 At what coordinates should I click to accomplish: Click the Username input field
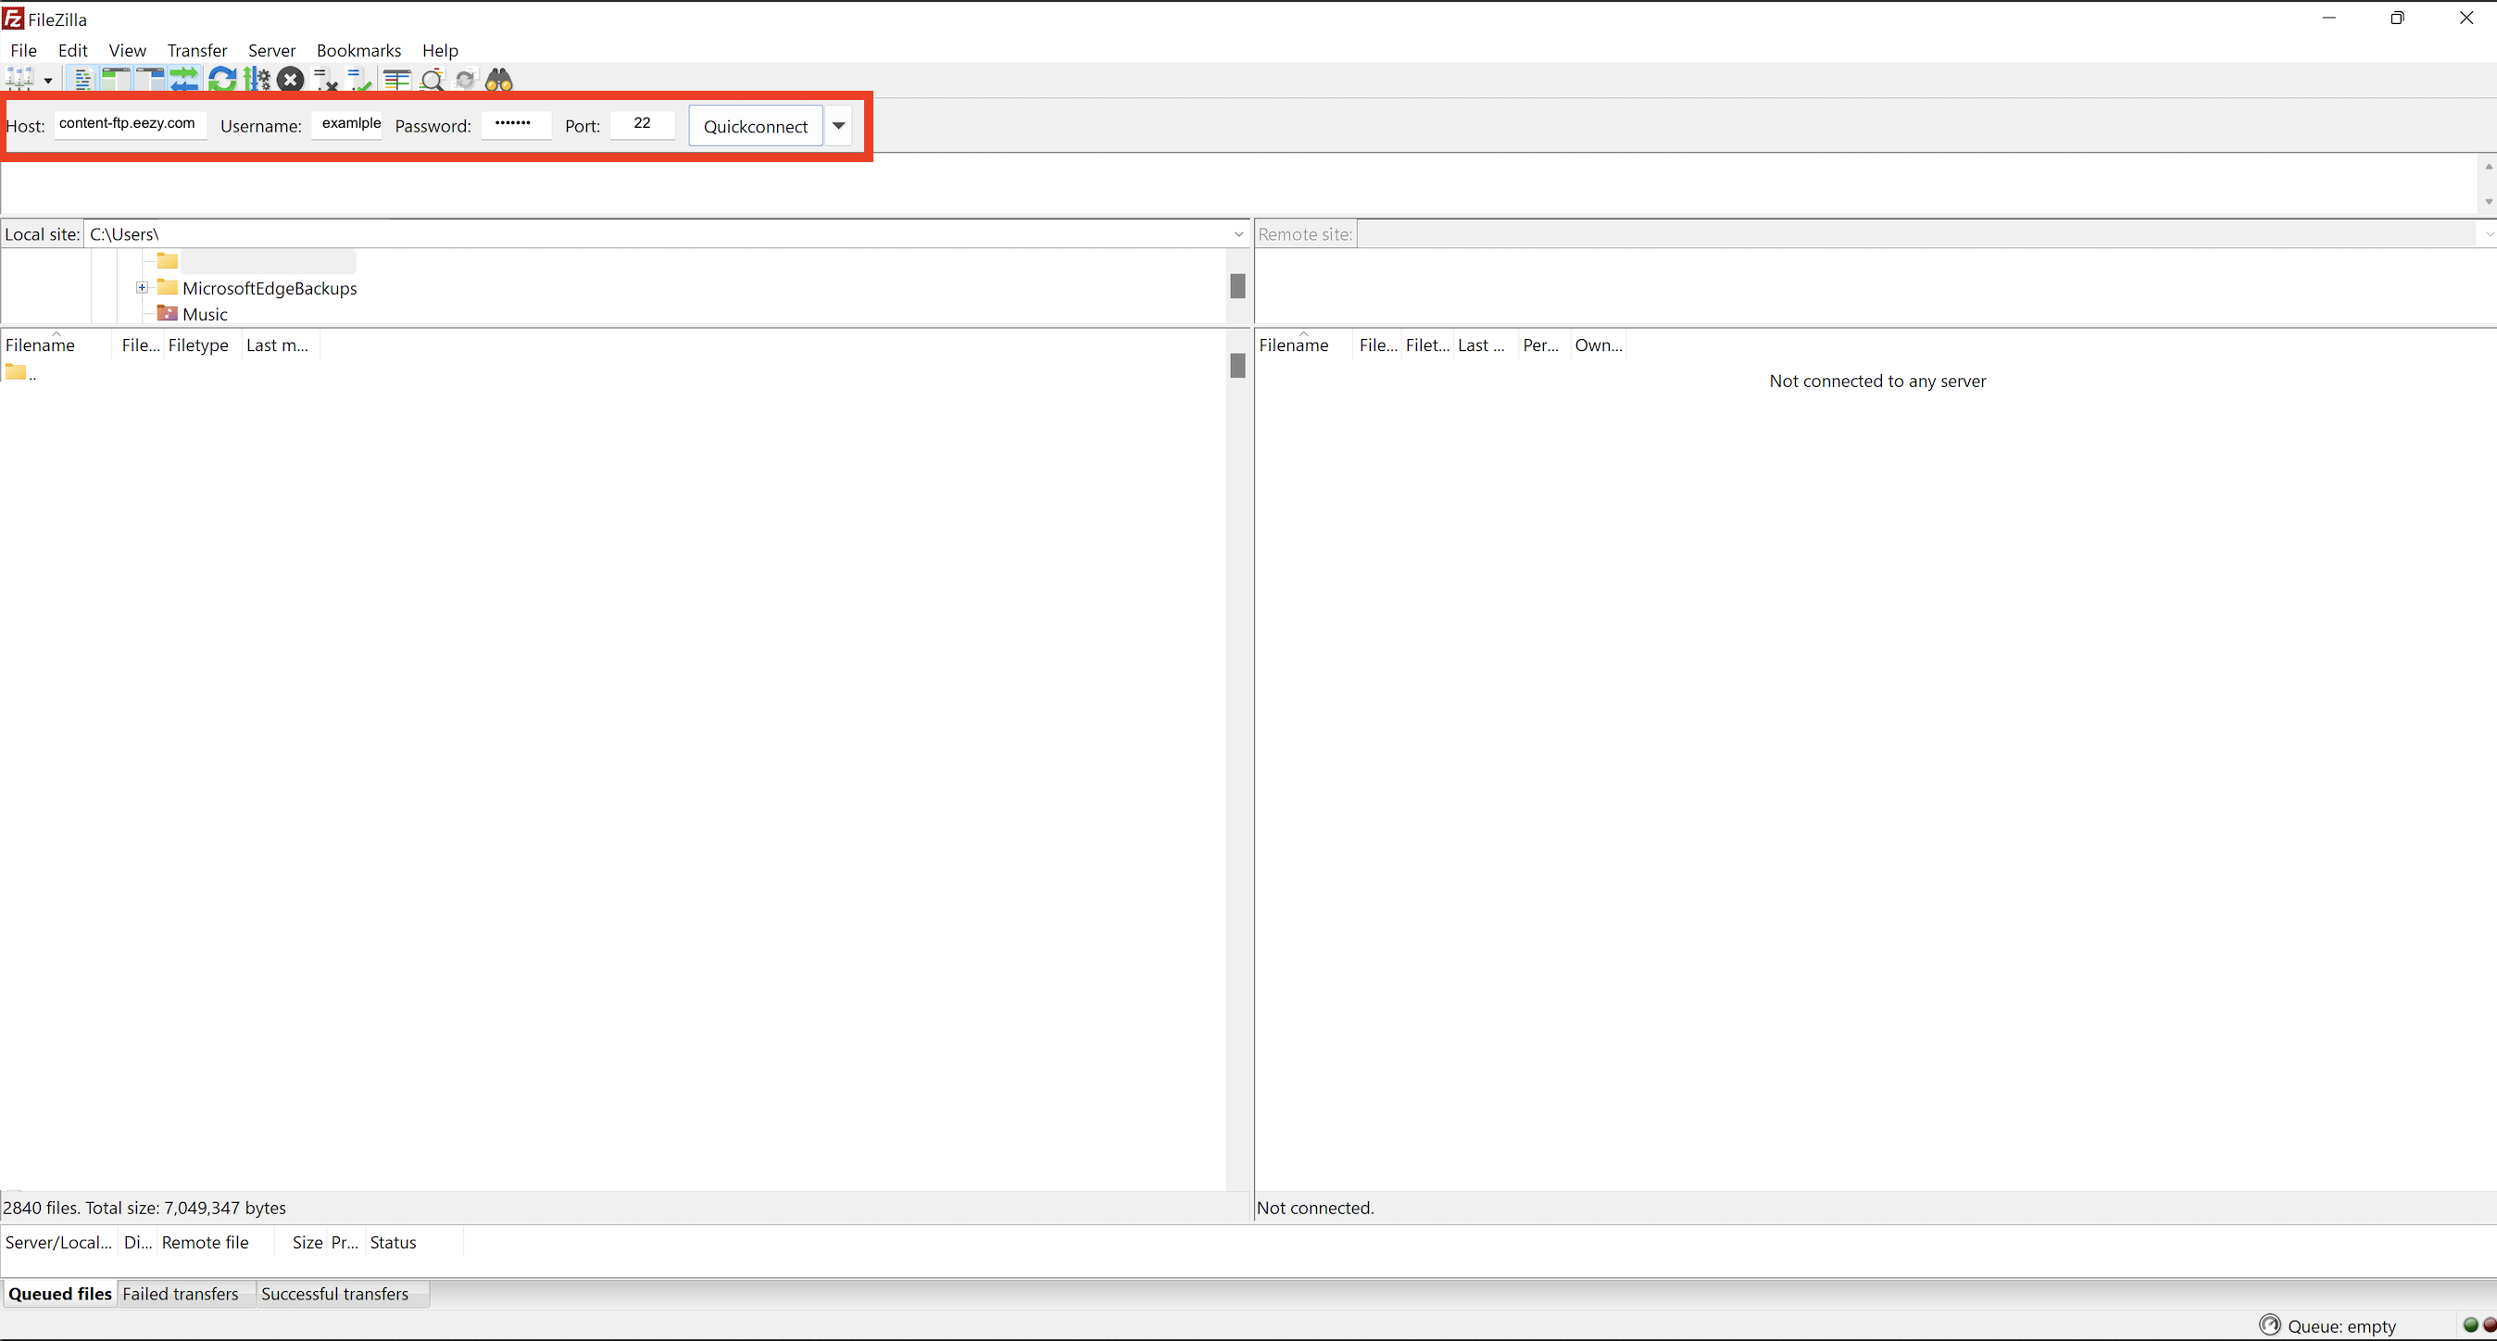pos(347,124)
